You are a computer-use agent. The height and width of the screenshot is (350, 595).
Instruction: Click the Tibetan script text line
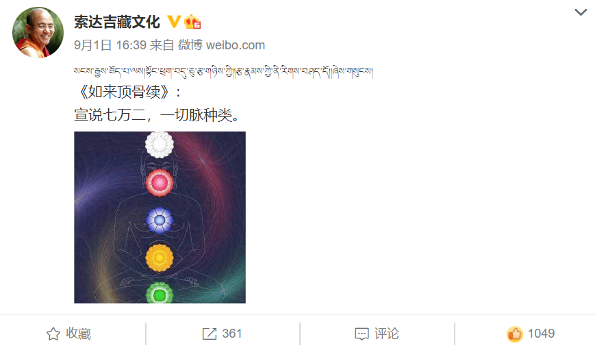[223, 71]
